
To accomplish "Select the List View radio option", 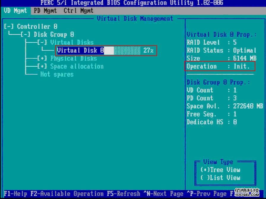I will [220, 178].
